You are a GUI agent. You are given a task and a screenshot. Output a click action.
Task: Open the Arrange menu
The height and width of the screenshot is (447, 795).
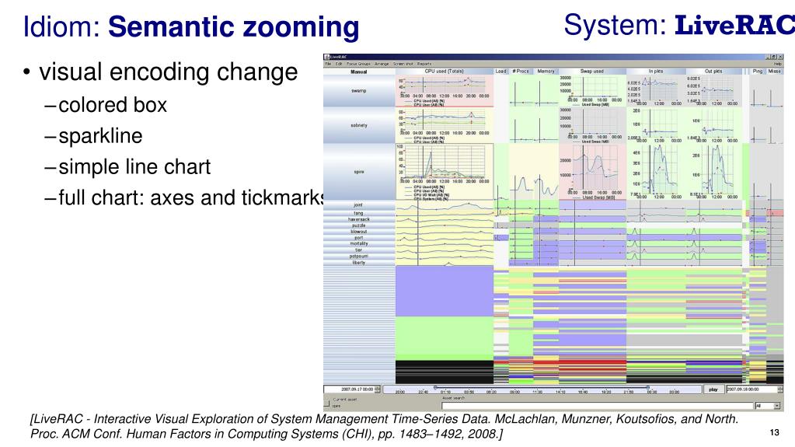coord(382,64)
